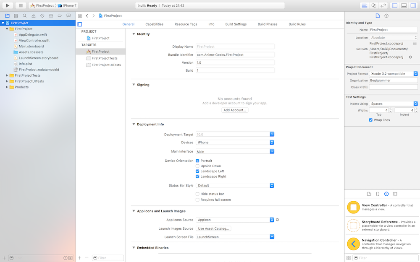
Task: Collapse the Identity section
Action: coord(134,34)
